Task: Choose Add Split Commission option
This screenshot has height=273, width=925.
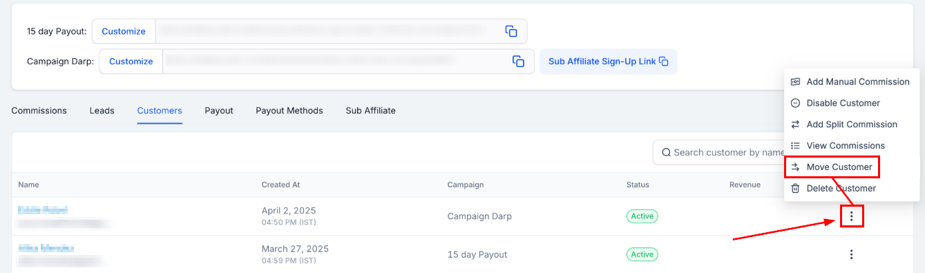Action: coord(852,124)
